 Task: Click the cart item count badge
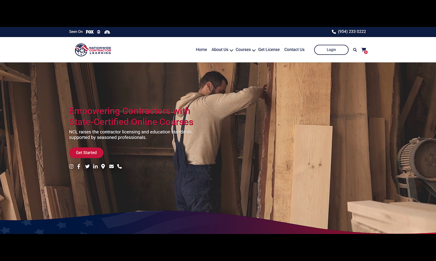366,52
